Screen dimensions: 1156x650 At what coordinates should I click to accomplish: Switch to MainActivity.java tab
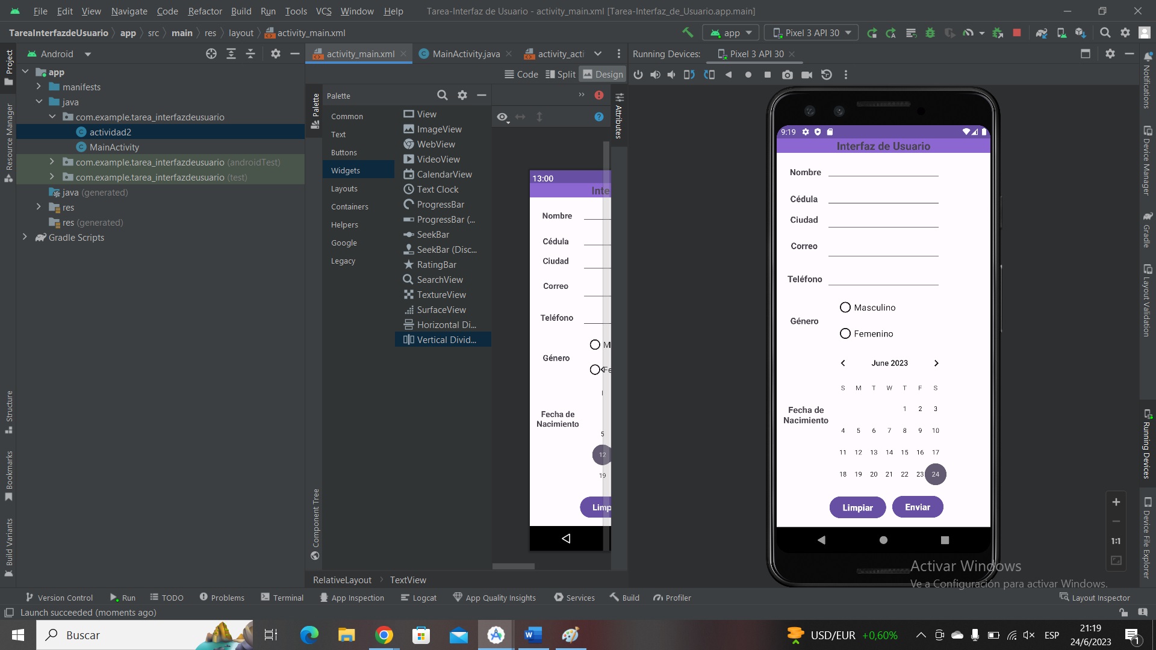[x=465, y=54]
